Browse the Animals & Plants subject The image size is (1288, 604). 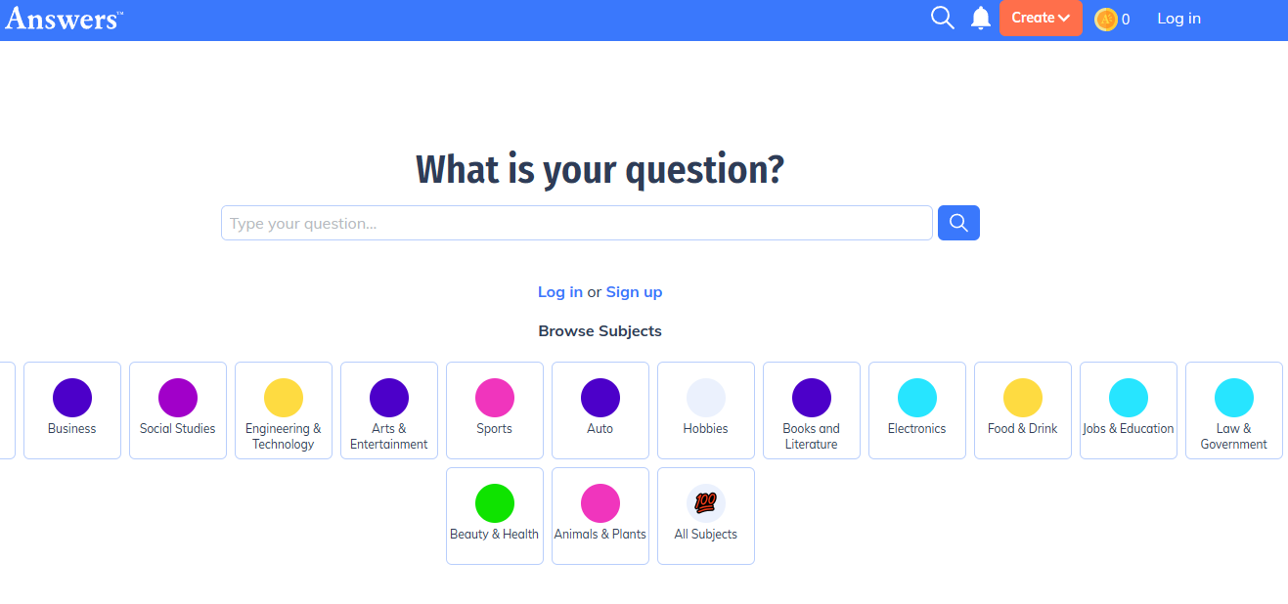tap(600, 515)
